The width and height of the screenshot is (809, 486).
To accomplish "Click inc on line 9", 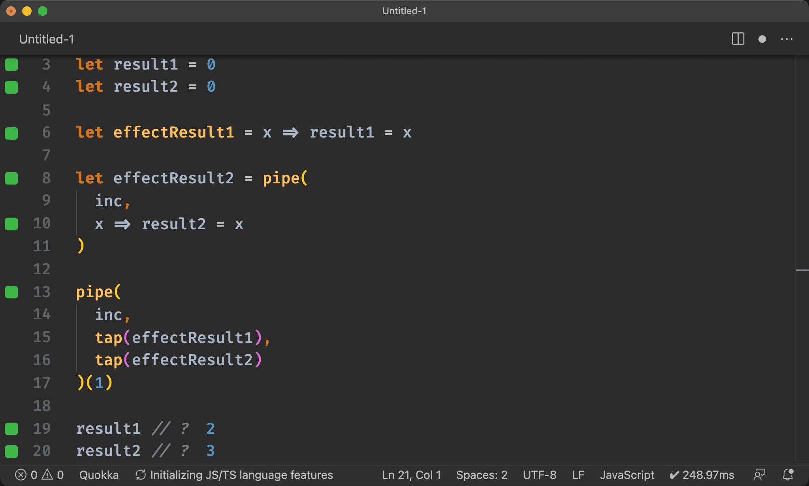I will coord(109,201).
